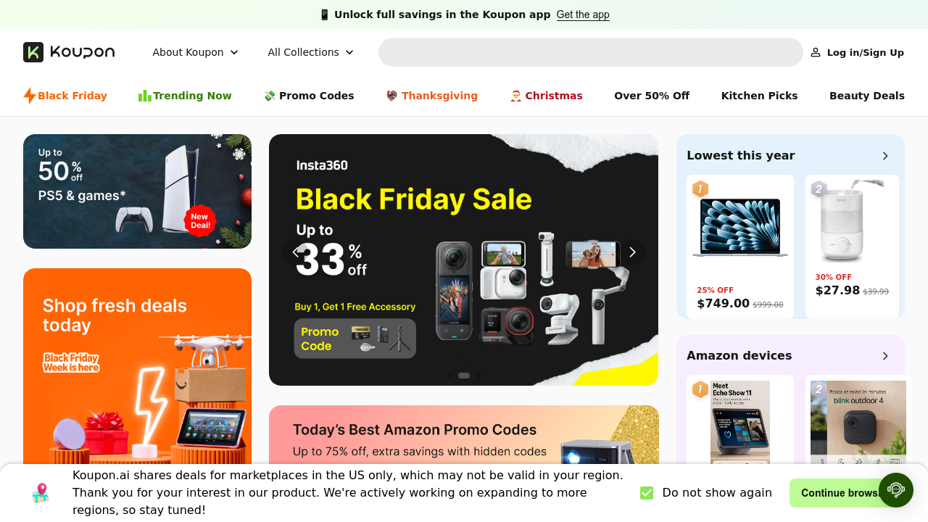Toggle the Do not show again checkbox

tap(647, 493)
